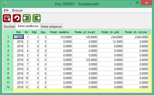Switch to the Dochód tab
The height and width of the screenshot is (95, 154).
point(9,27)
